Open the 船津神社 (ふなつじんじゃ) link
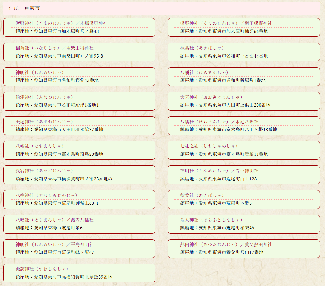 point(44,97)
